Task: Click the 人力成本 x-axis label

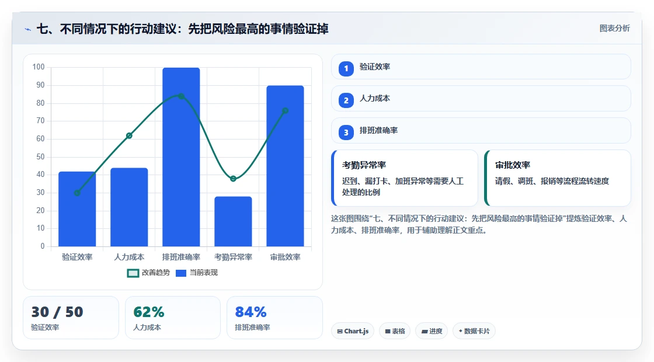Action: click(x=129, y=257)
